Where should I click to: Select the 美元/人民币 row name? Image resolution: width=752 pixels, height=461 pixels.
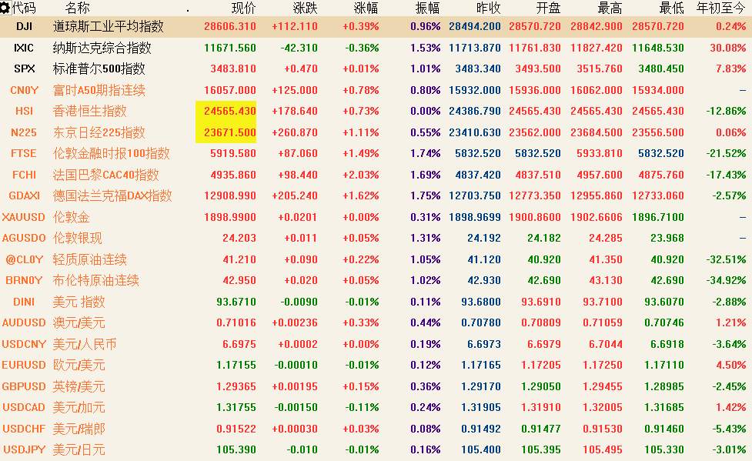(x=85, y=344)
